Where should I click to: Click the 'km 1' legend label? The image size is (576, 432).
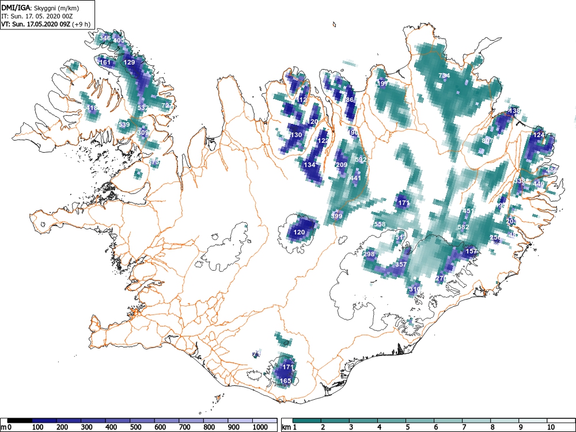coord(289,427)
